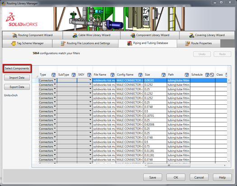The height and width of the screenshot is (186, 237).
Task: Save the database changes
Action: point(153,177)
